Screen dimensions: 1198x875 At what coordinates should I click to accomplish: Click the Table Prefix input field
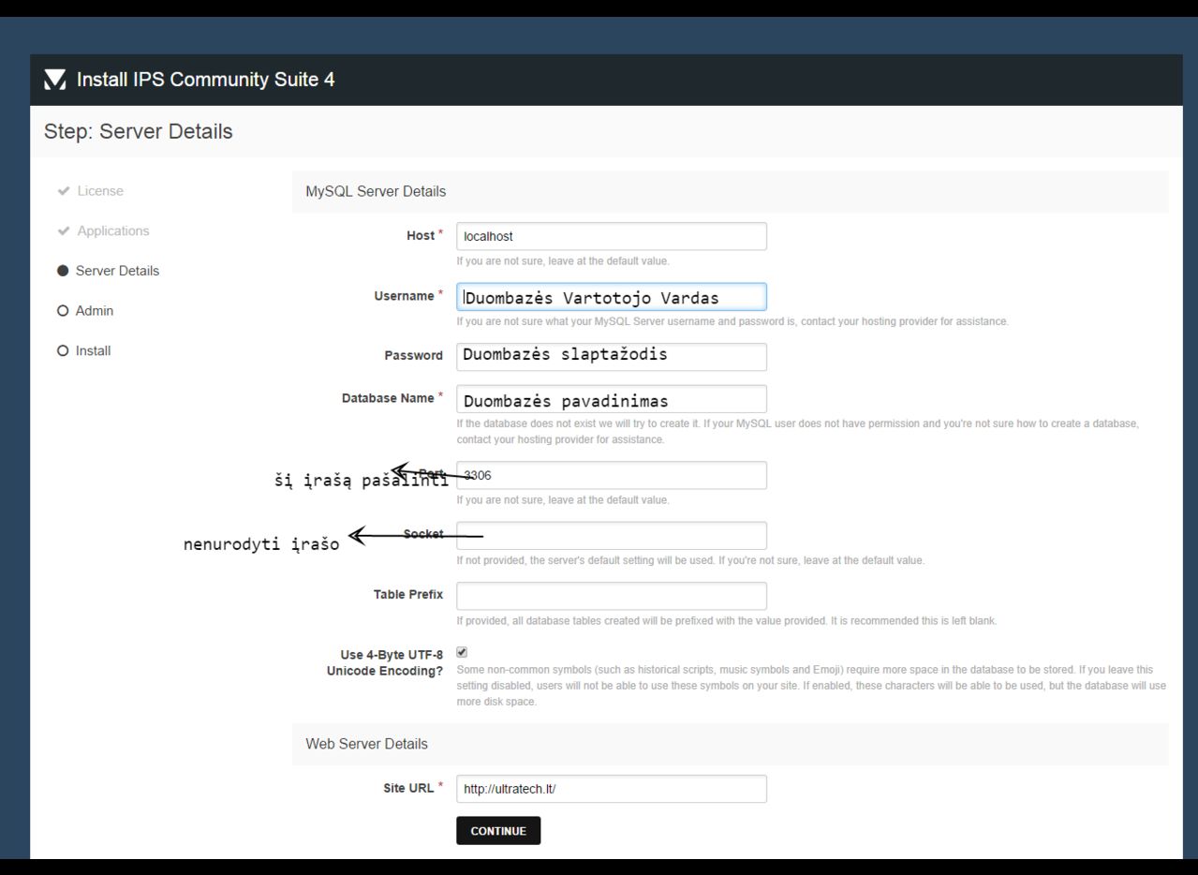612,596
